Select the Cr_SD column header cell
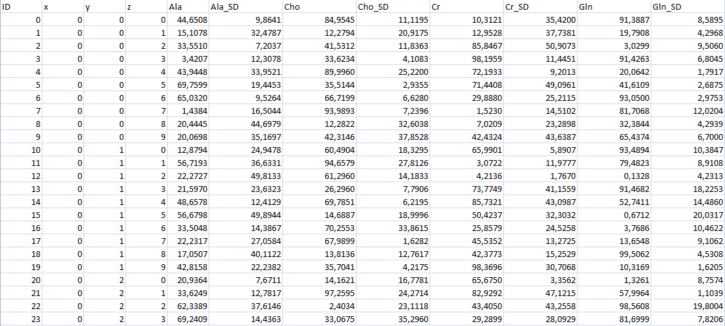The image size is (725, 326). click(x=540, y=7)
